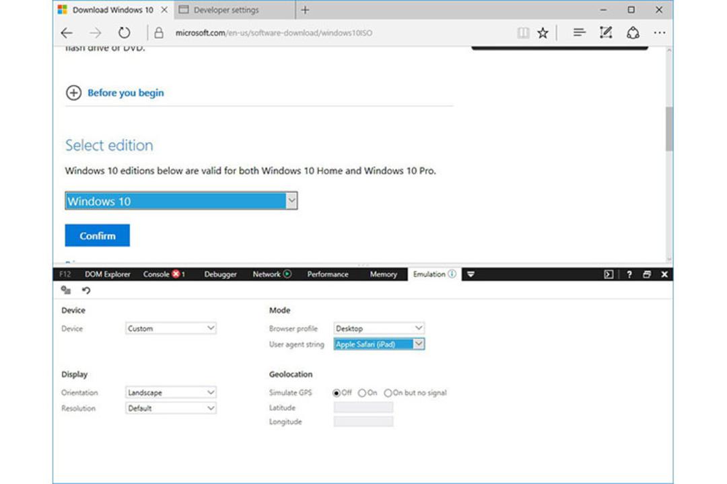Screen dimensions: 727x484
Task: Open the User agent string dropdown
Action: pos(379,344)
